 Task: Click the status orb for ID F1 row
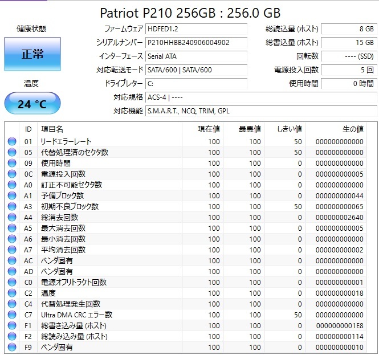(x=12, y=326)
